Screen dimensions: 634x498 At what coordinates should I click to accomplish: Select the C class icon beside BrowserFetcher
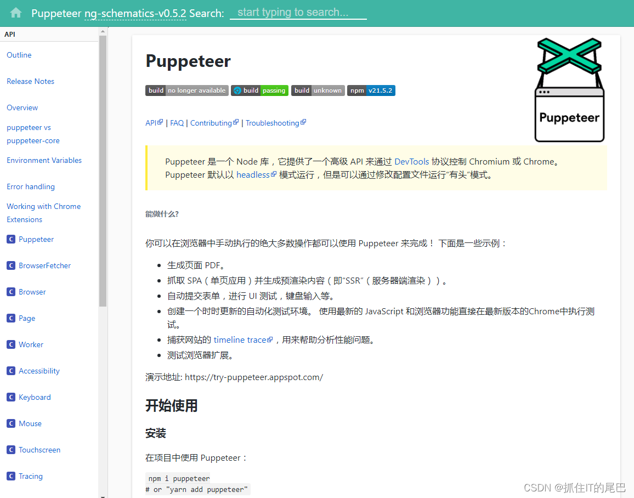coord(10,265)
